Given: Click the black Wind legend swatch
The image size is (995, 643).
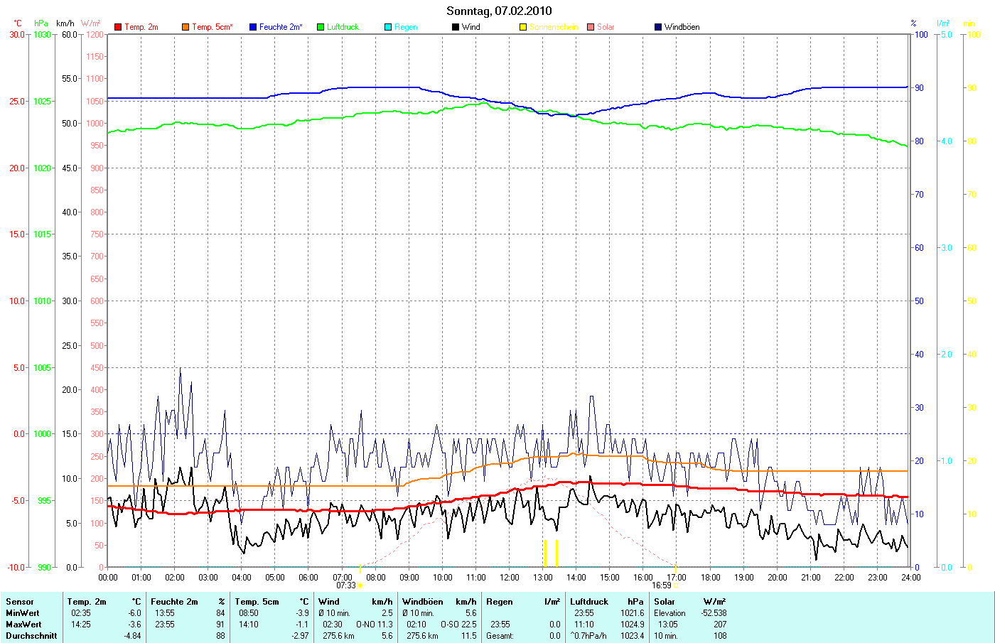Looking at the screenshot, I should click(456, 27).
